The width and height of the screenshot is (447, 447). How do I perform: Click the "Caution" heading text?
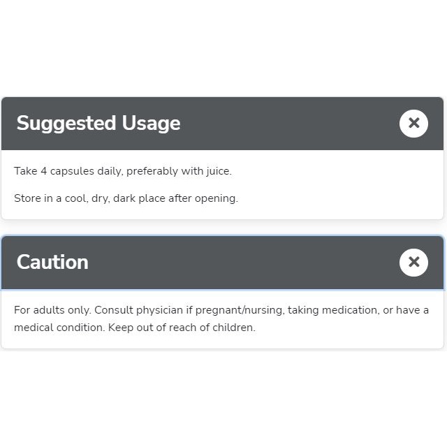pyautogui.click(x=52, y=262)
